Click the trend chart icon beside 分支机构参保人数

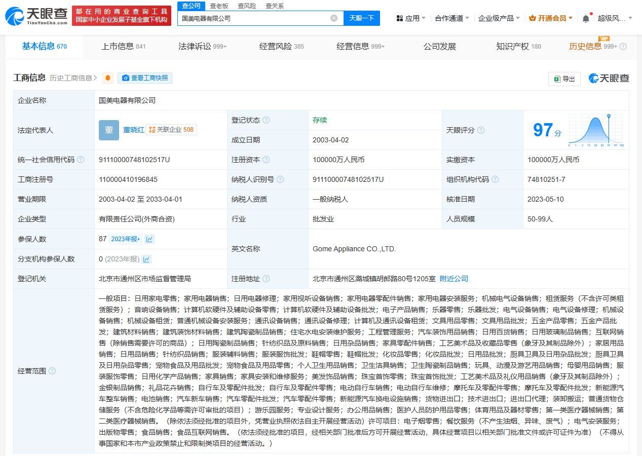coord(146,259)
